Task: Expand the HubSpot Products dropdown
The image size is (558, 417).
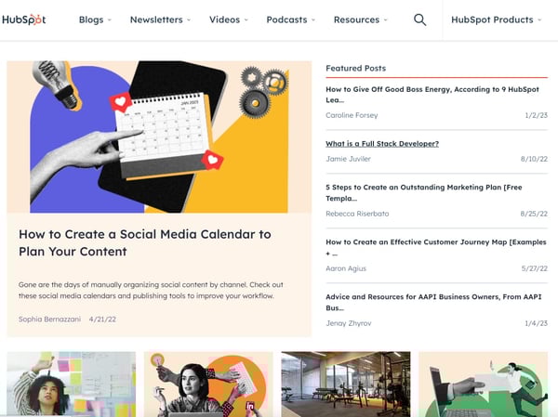Action: pyautogui.click(x=496, y=20)
